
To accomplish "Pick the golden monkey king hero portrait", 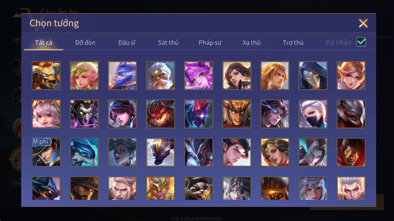I will pyautogui.click(x=160, y=188).
